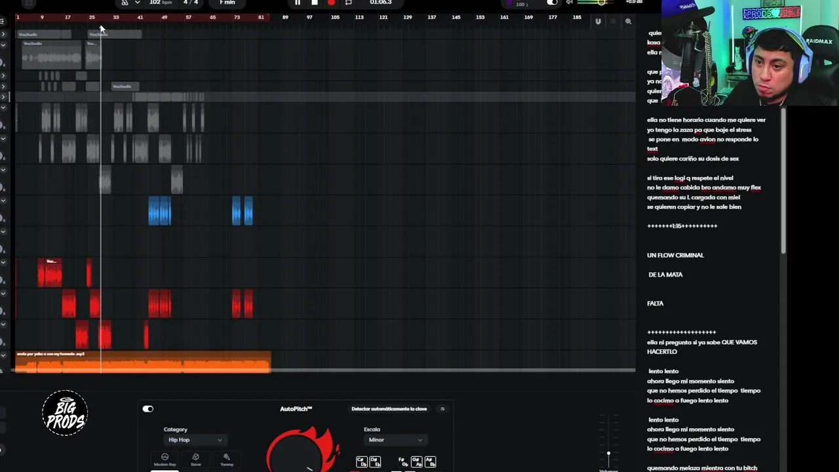
Task: Click the Volumen fader handle
Action: tap(608, 454)
